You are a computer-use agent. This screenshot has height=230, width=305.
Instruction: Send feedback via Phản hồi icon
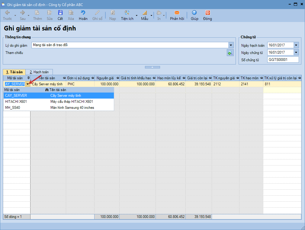point(177,13)
